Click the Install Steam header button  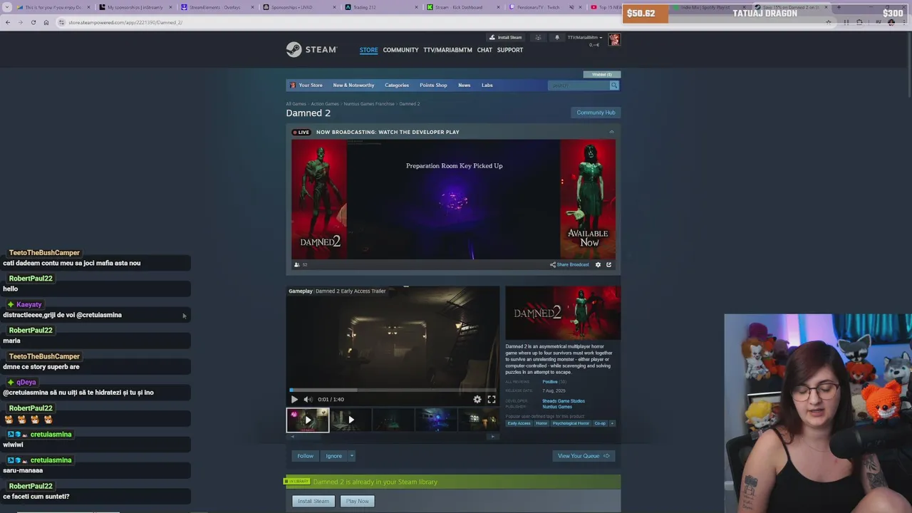505,37
